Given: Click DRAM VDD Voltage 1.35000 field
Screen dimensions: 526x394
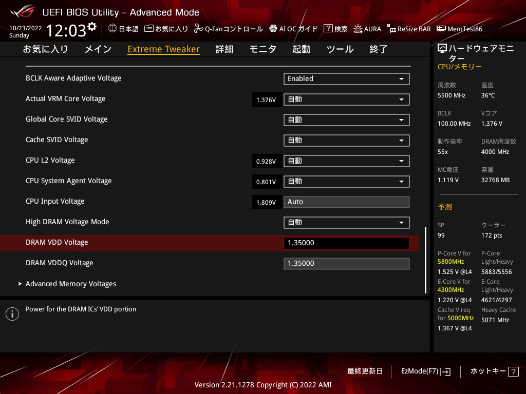Looking at the screenshot, I should (x=347, y=243).
